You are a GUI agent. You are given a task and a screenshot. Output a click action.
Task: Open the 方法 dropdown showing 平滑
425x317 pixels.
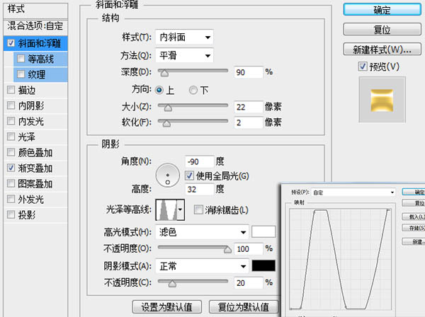point(184,56)
